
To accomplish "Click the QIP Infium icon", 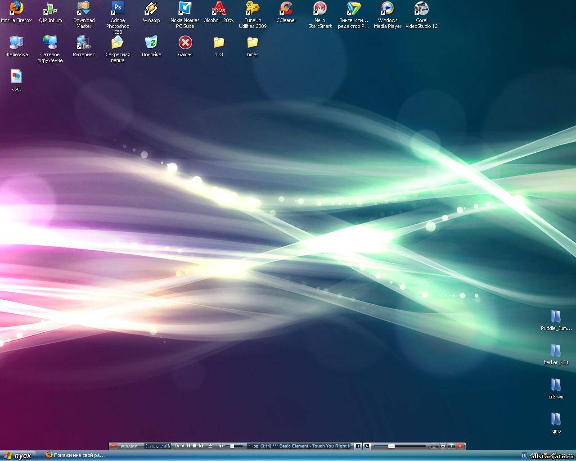I will [50, 9].
